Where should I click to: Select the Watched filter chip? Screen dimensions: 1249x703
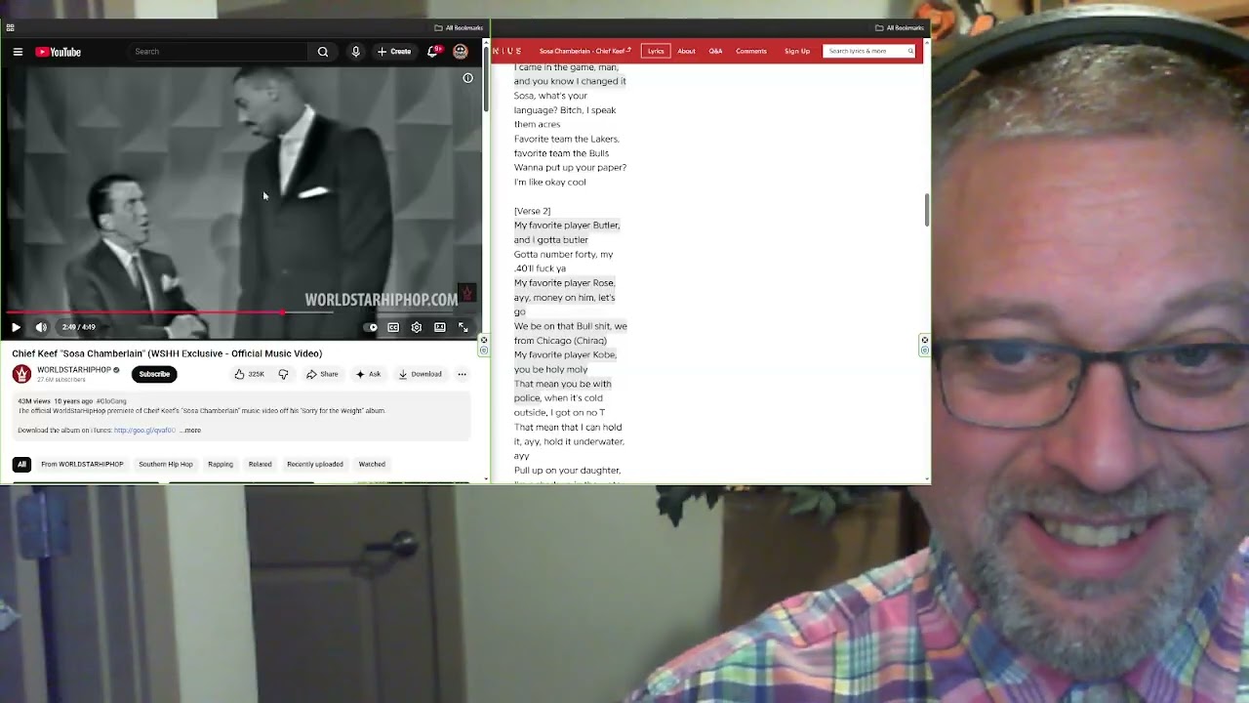click(x=372, y=464)
